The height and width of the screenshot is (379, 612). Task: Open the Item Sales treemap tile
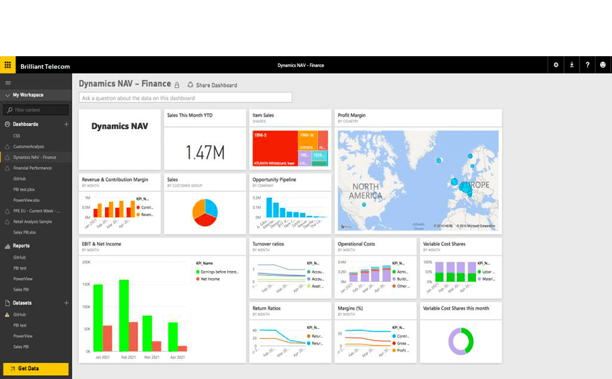point(290,139)
